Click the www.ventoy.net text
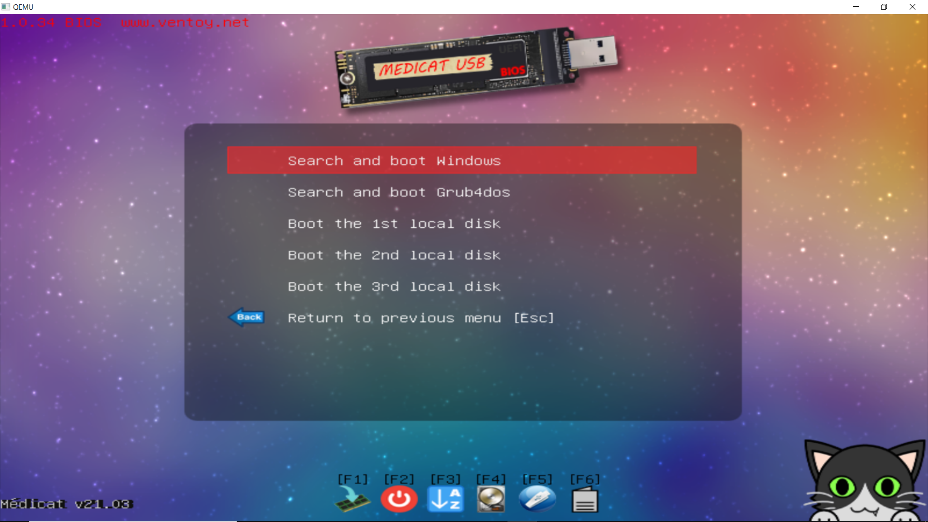The image size is (928, 522). pos(185,23)
